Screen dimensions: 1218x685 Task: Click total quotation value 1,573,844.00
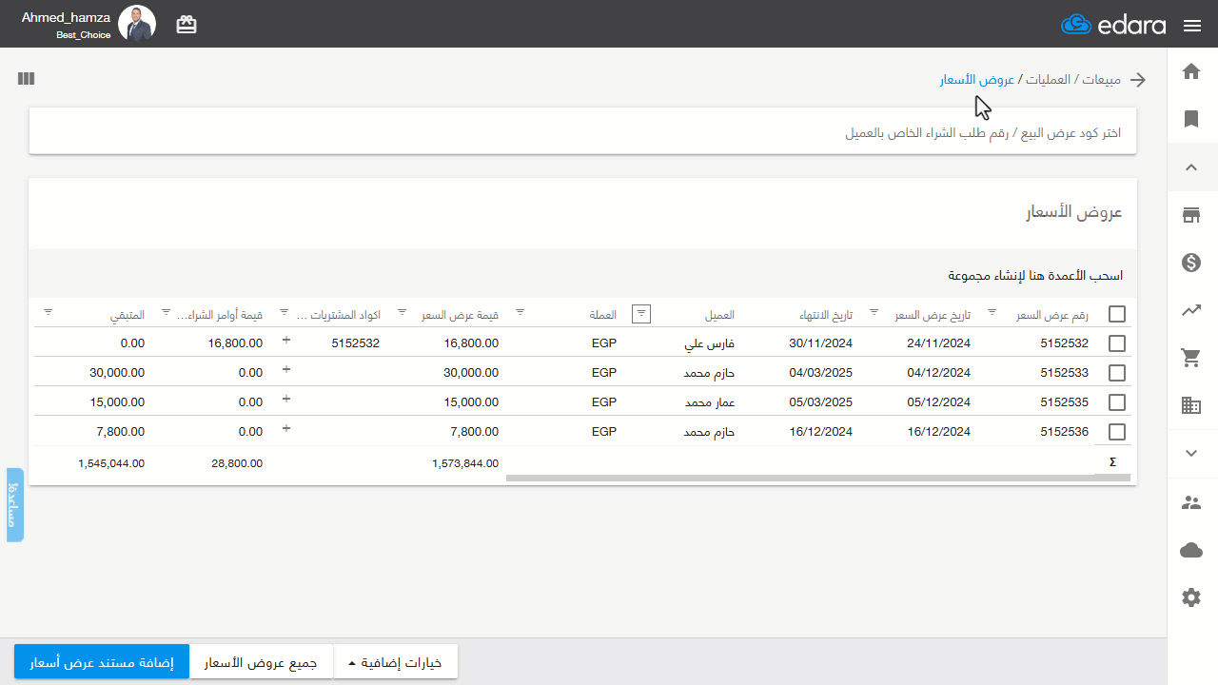[465, 463]
